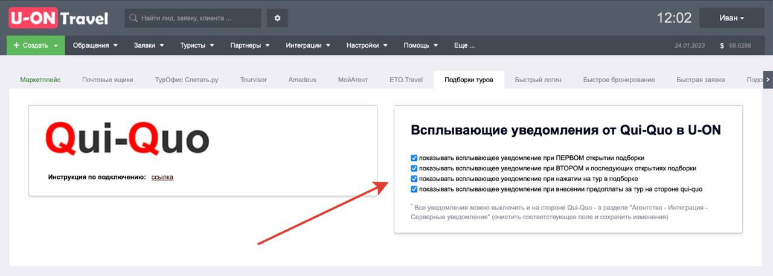Expand the Заявки menu
773x276 pixels.
pos(149,45)
